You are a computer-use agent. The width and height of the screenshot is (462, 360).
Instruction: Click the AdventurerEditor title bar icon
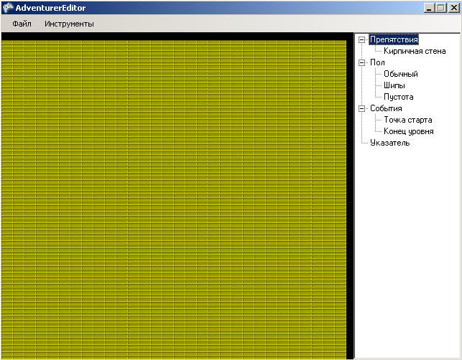[x=8, y=8]
